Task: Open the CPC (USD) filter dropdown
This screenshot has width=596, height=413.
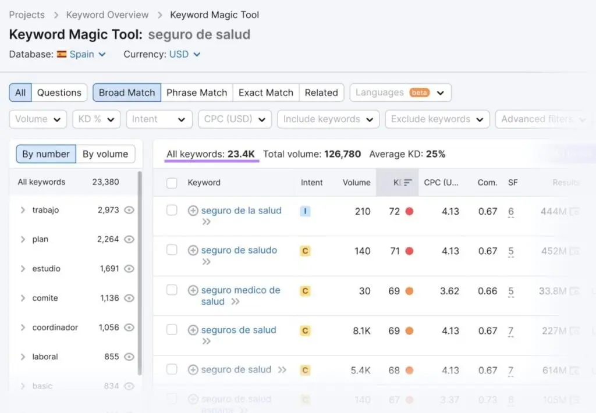Action: pos(235,119)
